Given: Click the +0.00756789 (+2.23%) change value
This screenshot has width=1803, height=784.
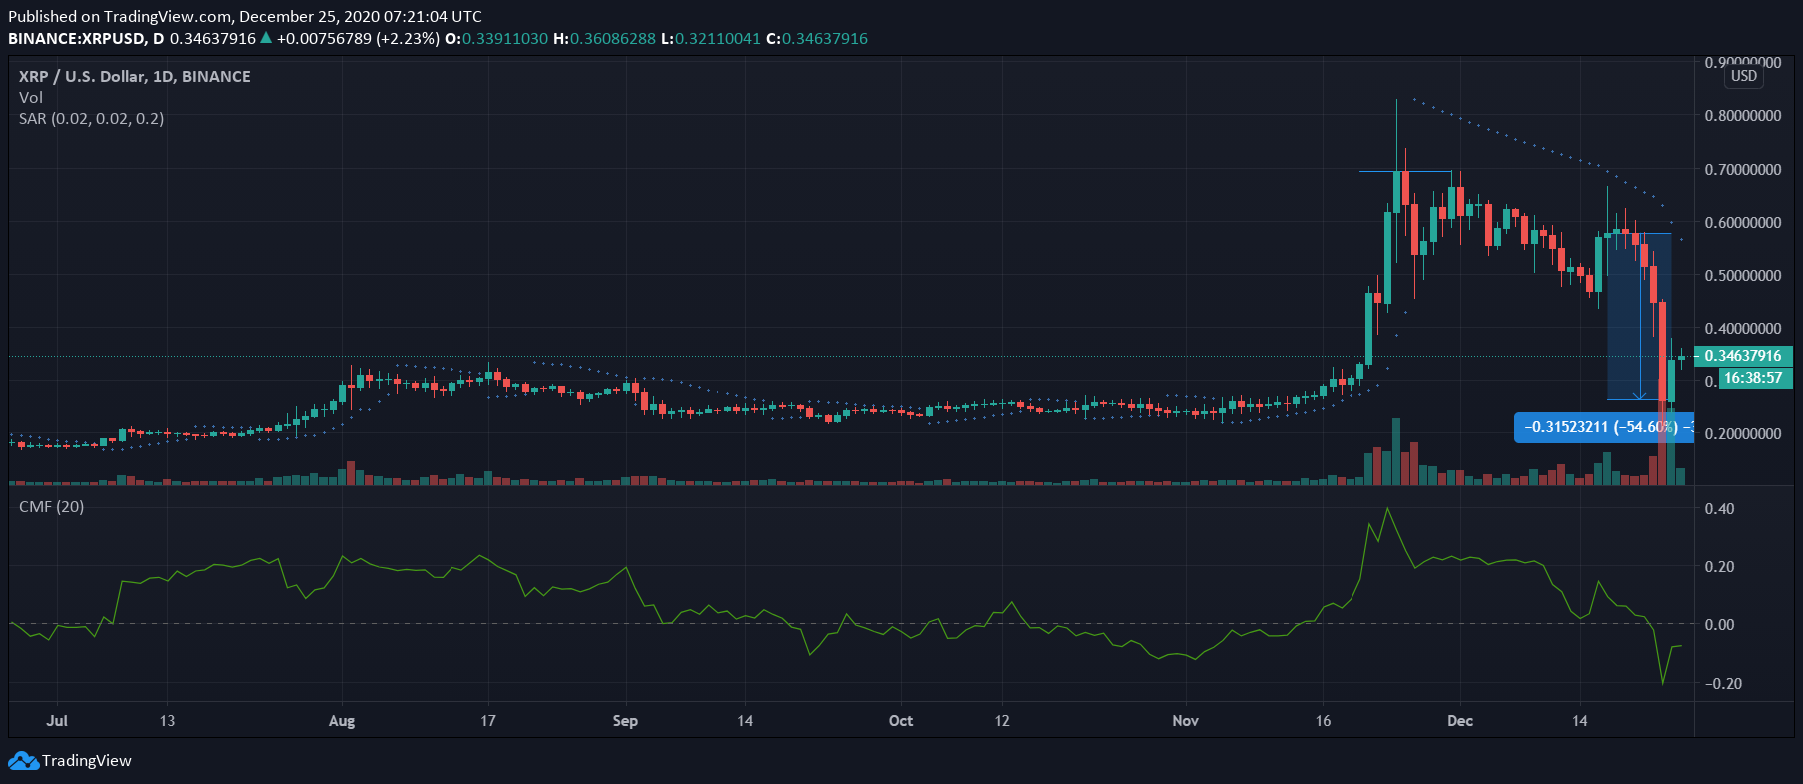Looking at the screenshot, I should pyautogui.click(x=358, y=38).
